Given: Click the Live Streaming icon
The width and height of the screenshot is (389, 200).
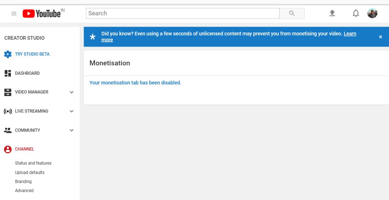Looking at the screenshot, I should coord(8,111).
